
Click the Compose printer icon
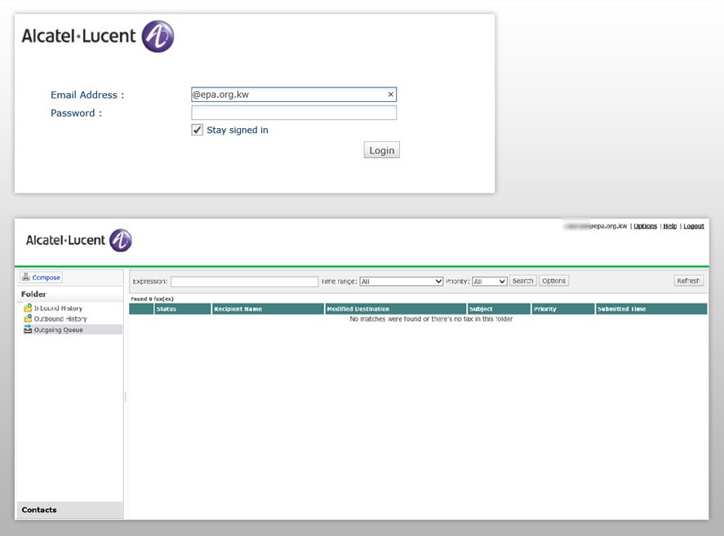(26, 277)
